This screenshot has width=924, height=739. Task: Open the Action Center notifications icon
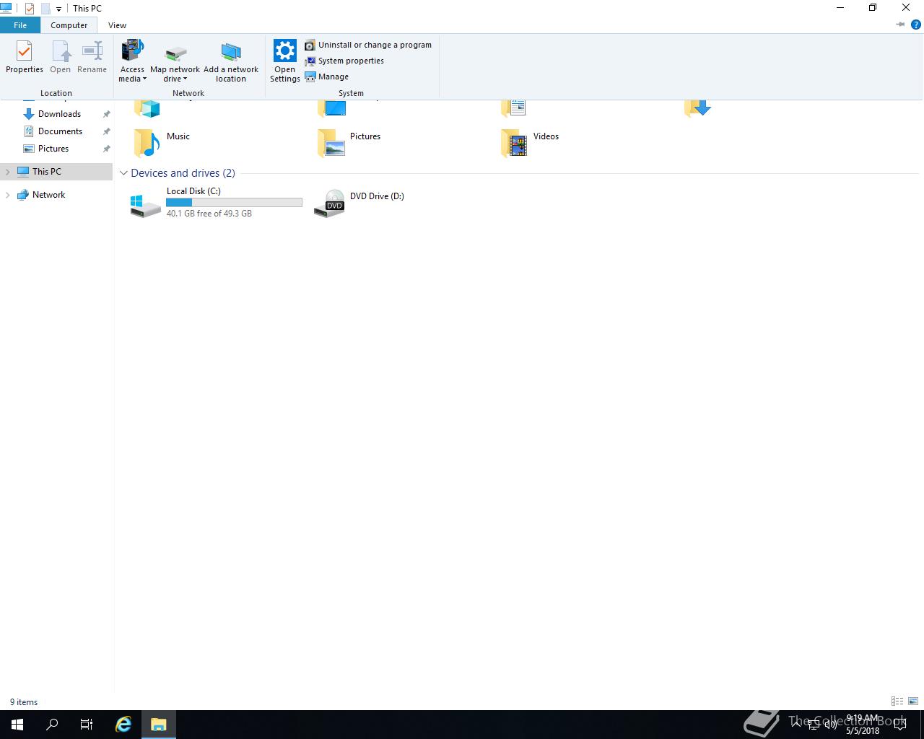(901, 725)
